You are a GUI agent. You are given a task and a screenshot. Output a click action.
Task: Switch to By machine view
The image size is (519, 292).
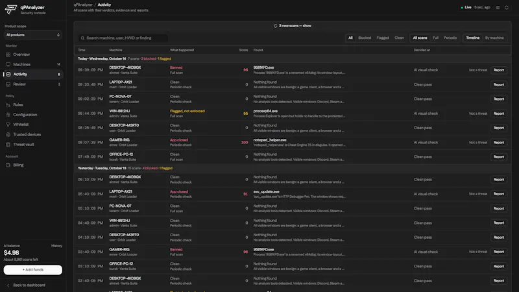(494, 38)
